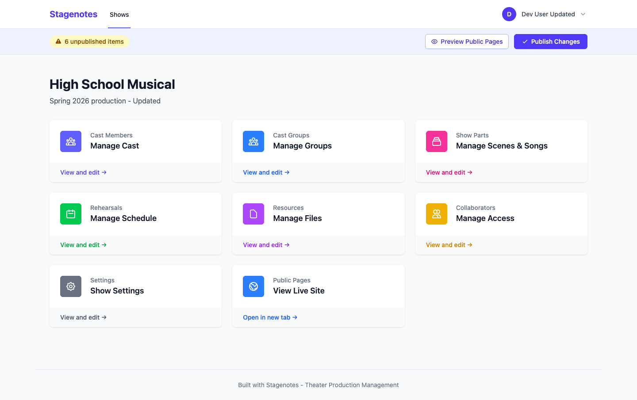Open Manage Schedule via View and edit
The image size is (637, 400).
pos(83,244)
